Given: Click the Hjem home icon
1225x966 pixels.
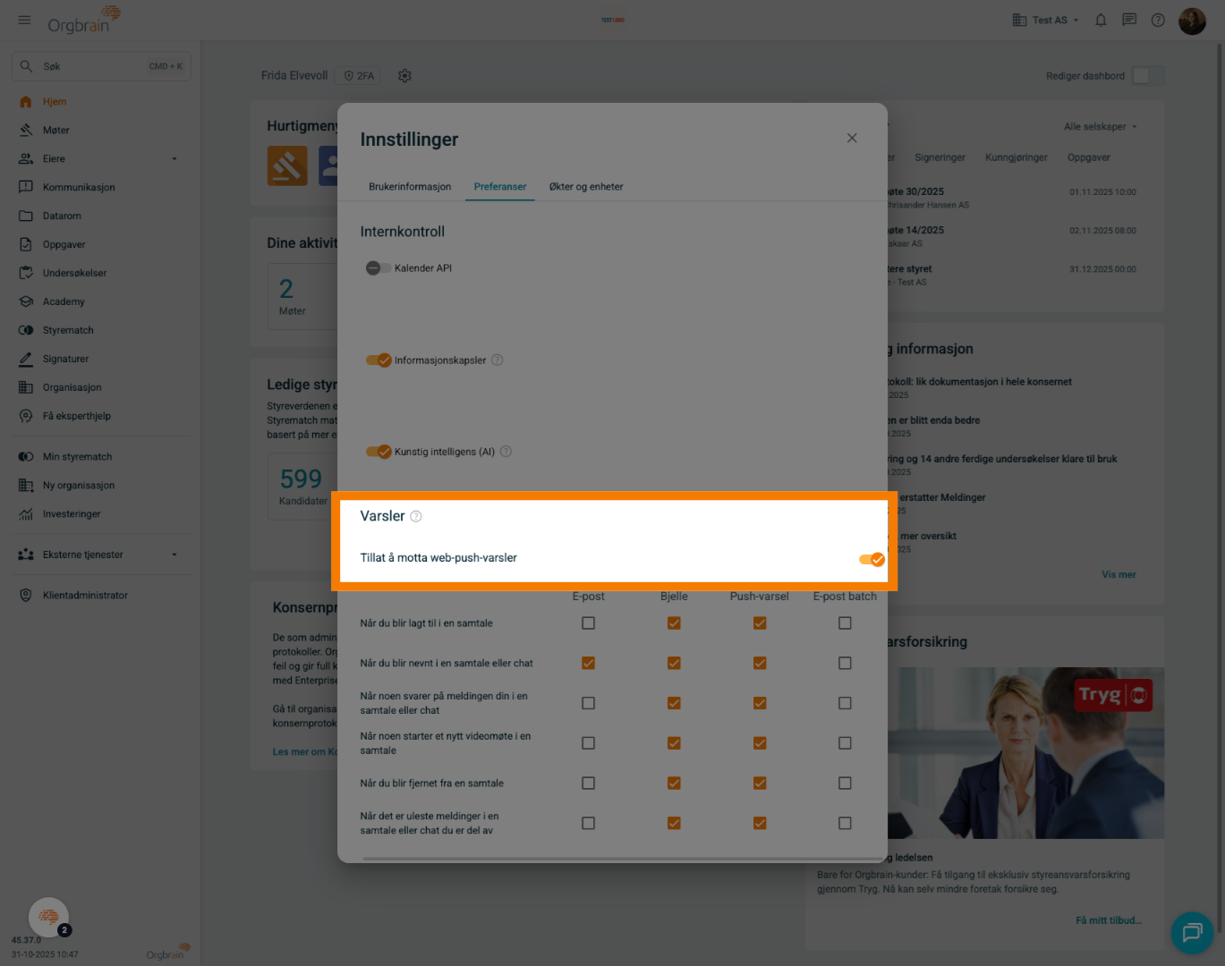Looking at the screenshot, I should (x=26, y=102).
